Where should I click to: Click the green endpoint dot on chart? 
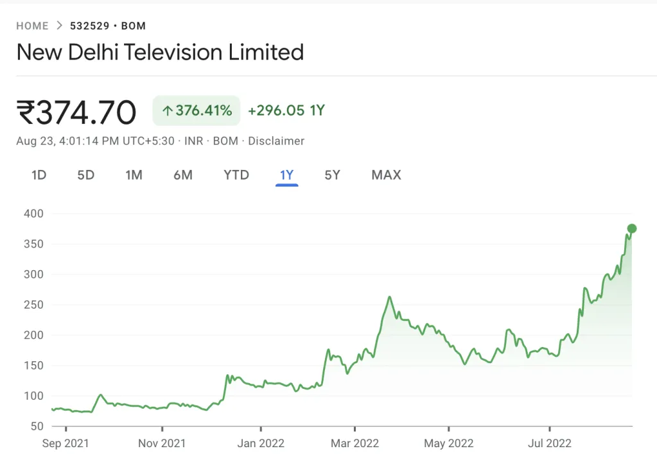tap(632, 228)
